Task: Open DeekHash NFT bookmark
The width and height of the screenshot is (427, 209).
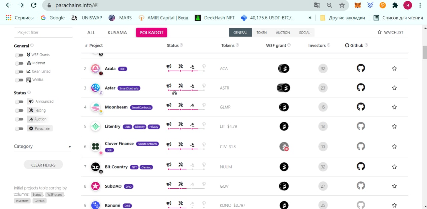Action: coord(215,18)
